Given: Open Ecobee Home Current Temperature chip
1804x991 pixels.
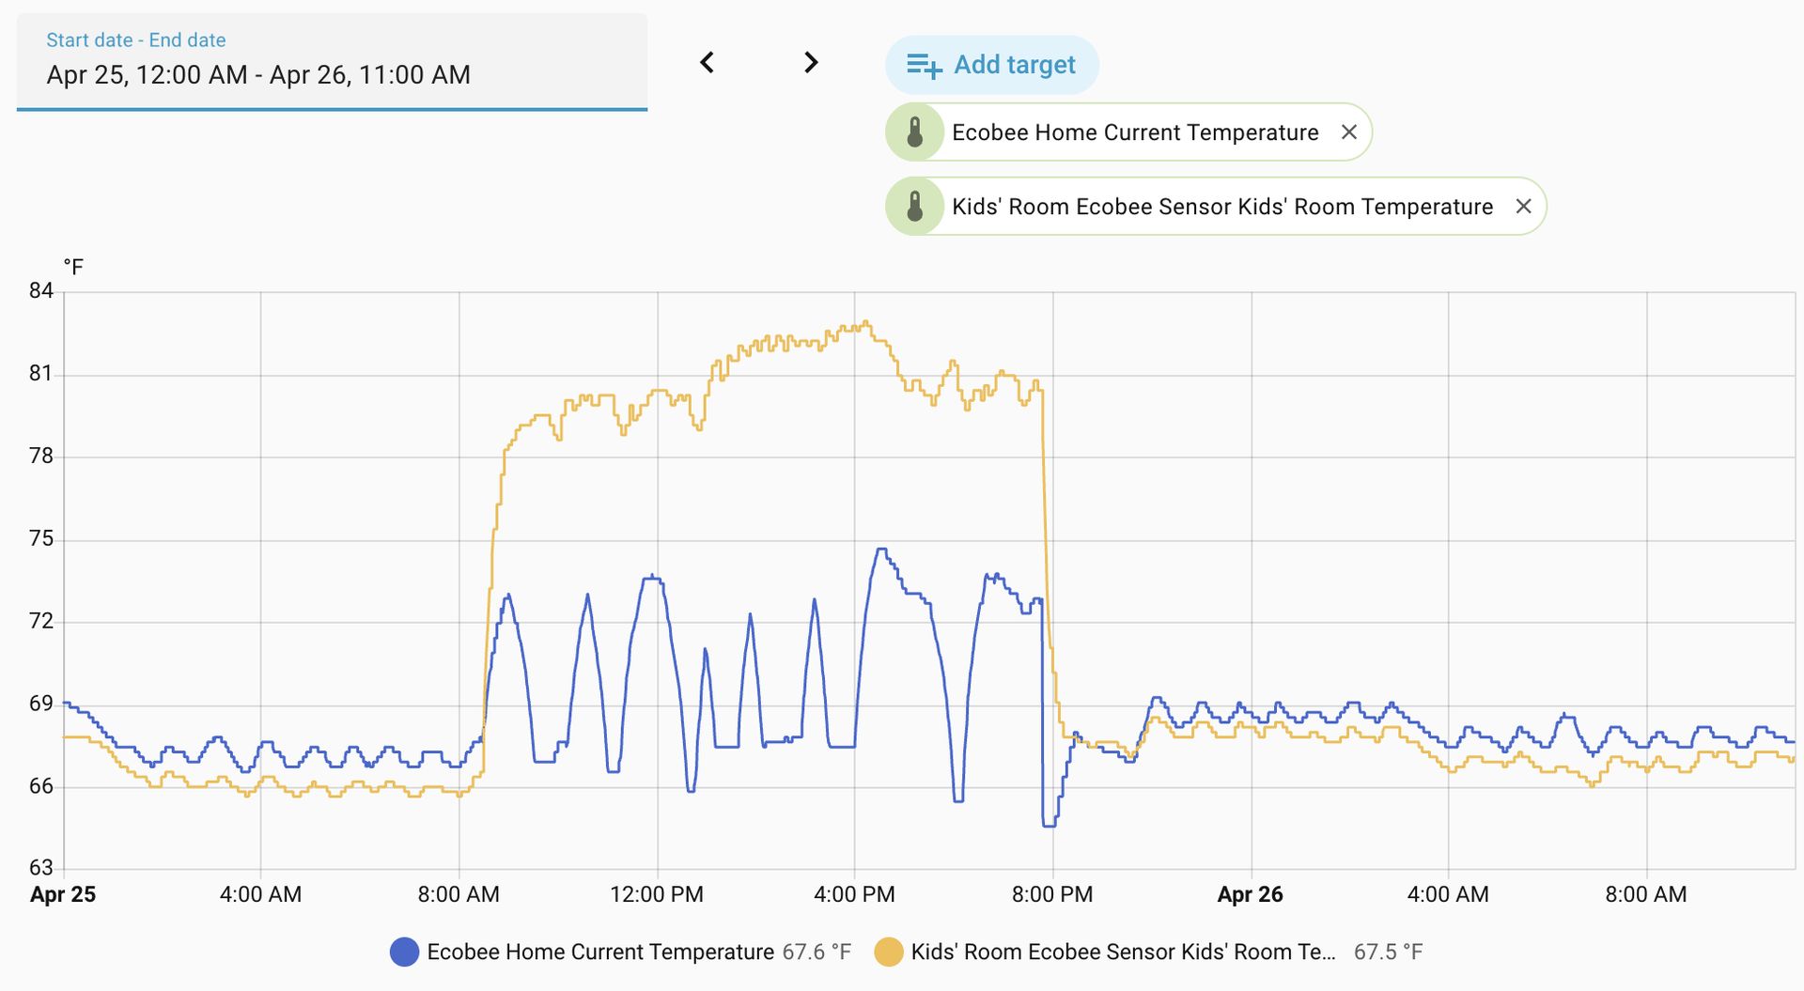Looking at the screenshot, I should click(1135, 132).
